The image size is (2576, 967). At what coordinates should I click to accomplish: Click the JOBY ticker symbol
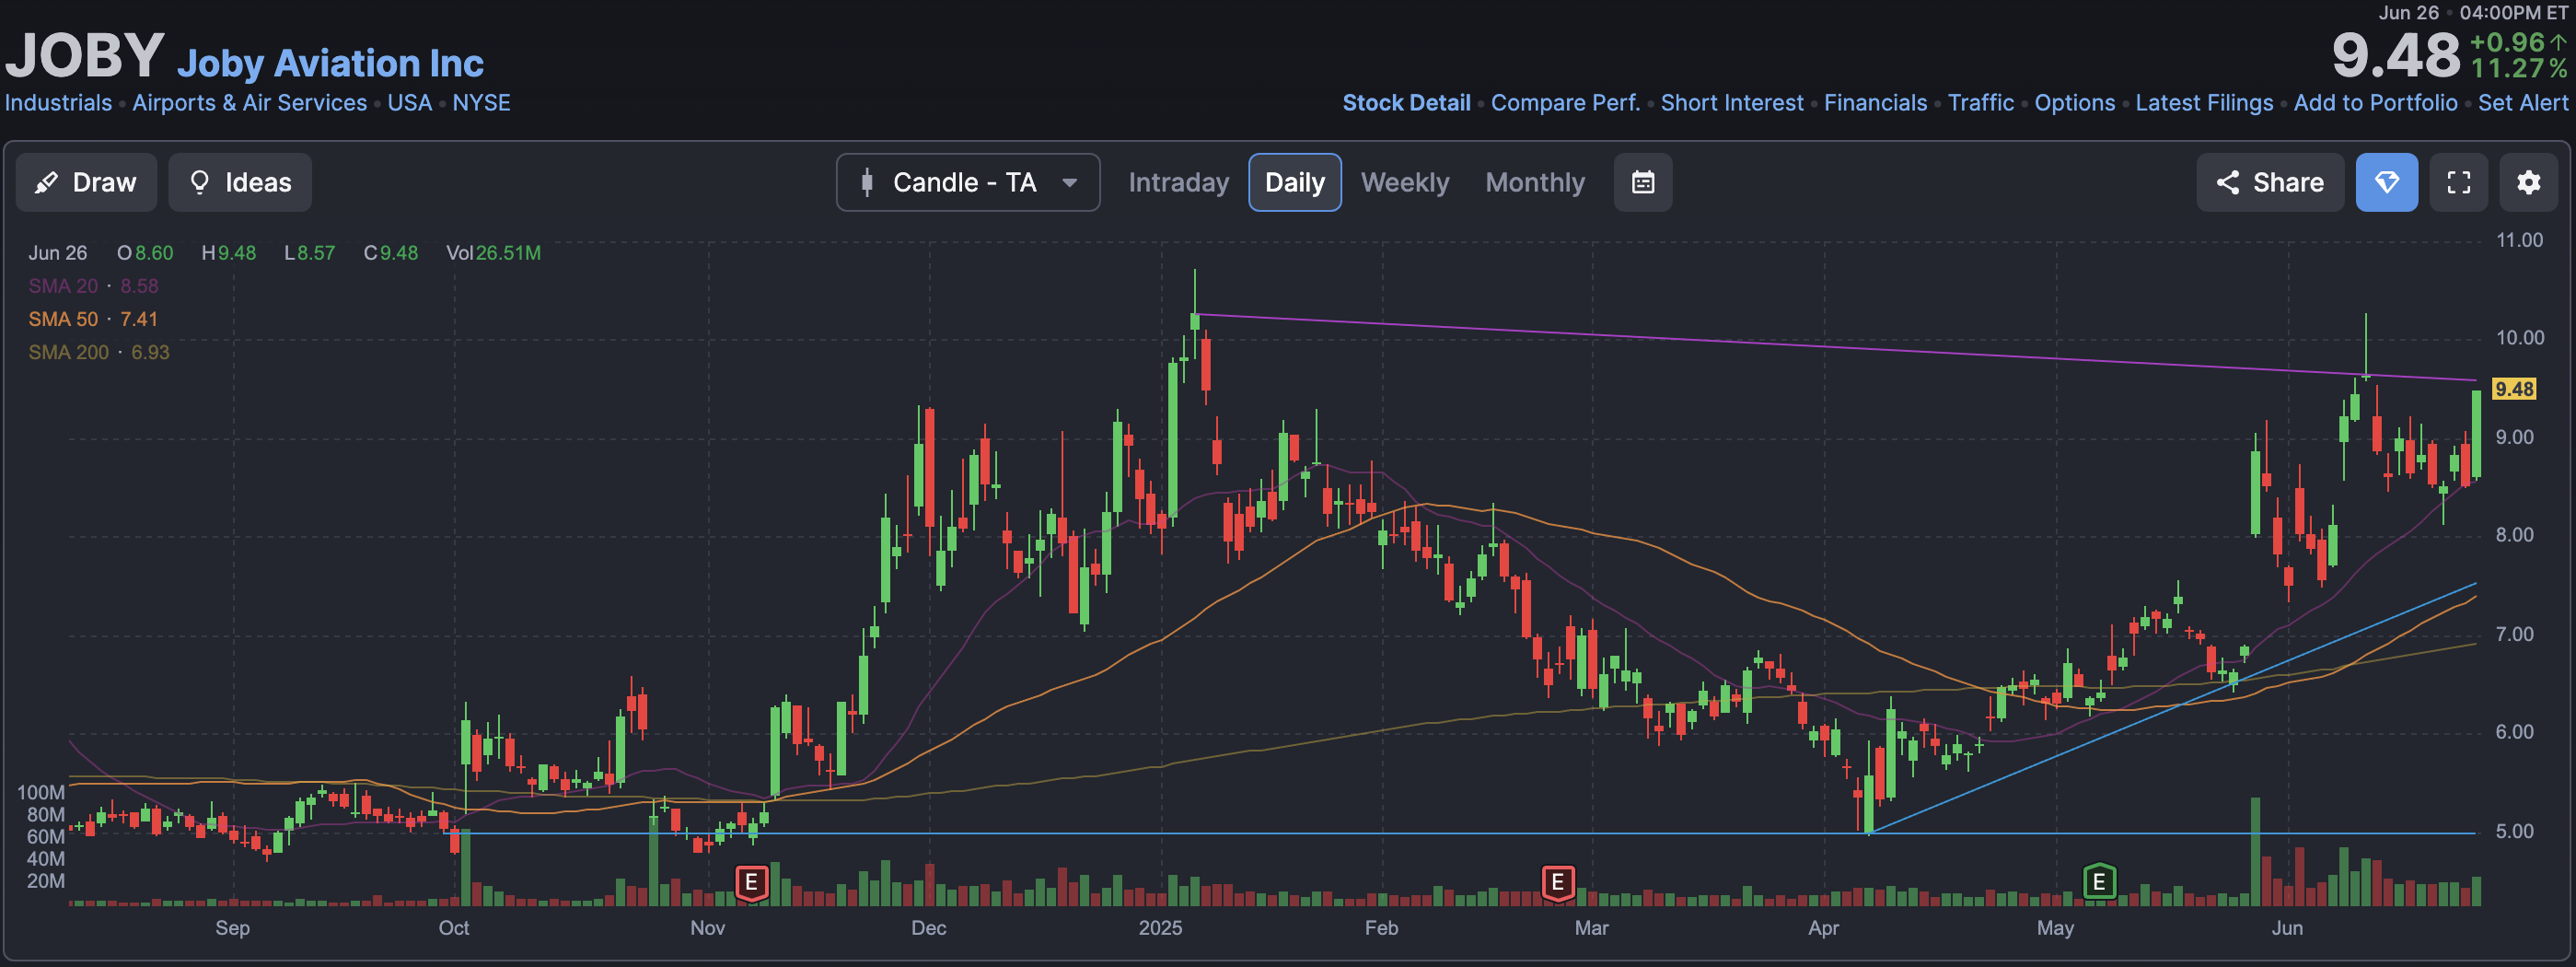[x=84, y=54]
